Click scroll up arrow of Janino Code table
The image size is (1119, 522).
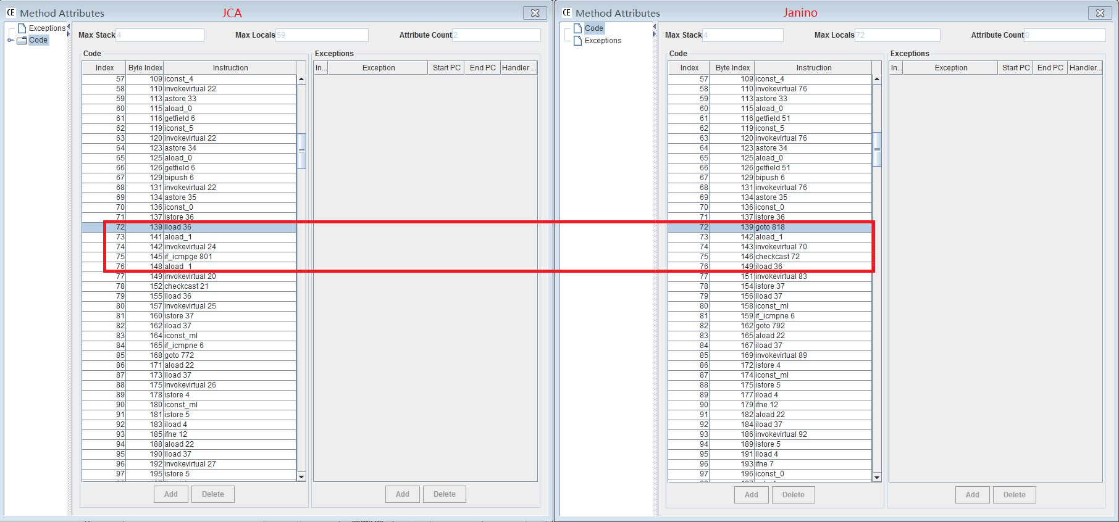pos(877,79)
